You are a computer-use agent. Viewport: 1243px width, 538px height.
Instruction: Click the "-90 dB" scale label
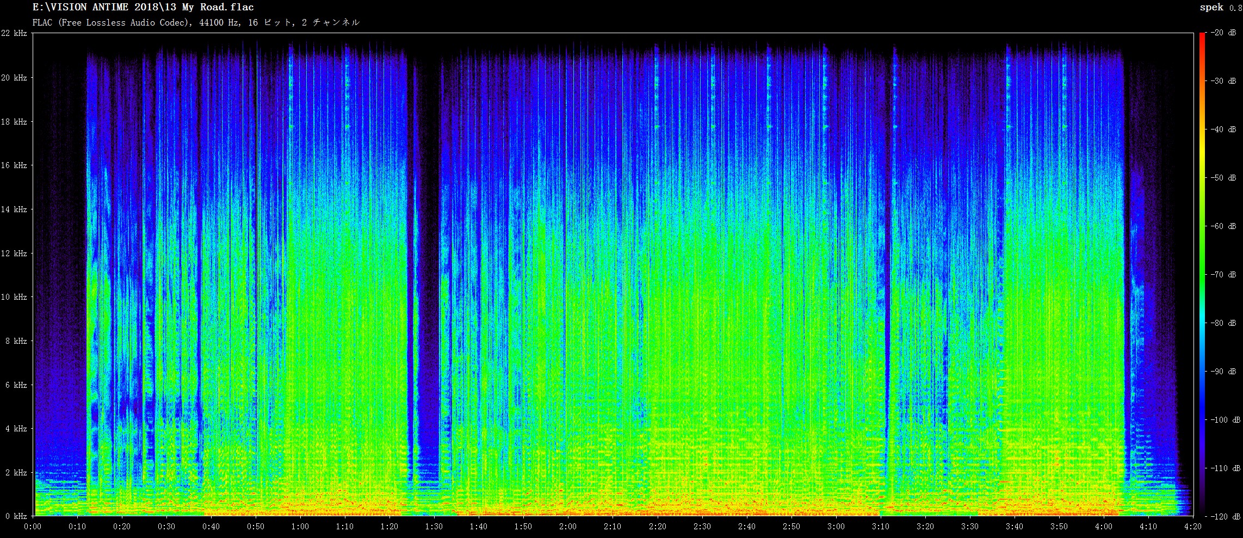pos(1224,372)
